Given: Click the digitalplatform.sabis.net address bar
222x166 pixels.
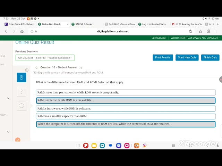Looking at the screenshot, I should coord(113,31).
